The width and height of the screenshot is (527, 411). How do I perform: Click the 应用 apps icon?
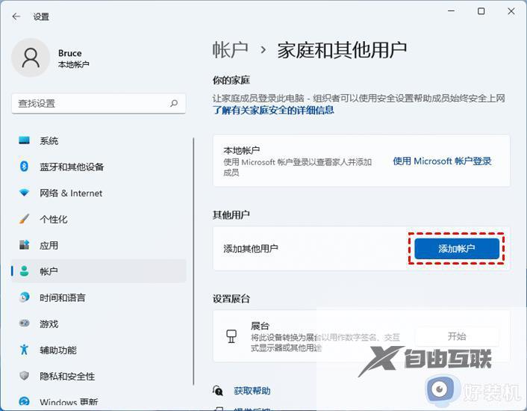click(24, 245)
